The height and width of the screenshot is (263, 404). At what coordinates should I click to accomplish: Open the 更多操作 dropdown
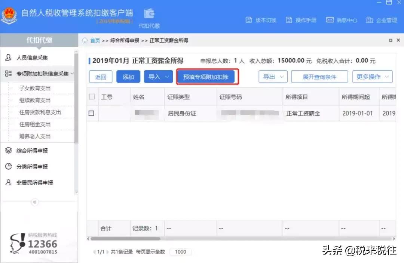pyautogui.click(x=372, y=77)
